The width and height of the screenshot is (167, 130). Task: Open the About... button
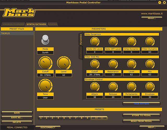pos(152,18)
